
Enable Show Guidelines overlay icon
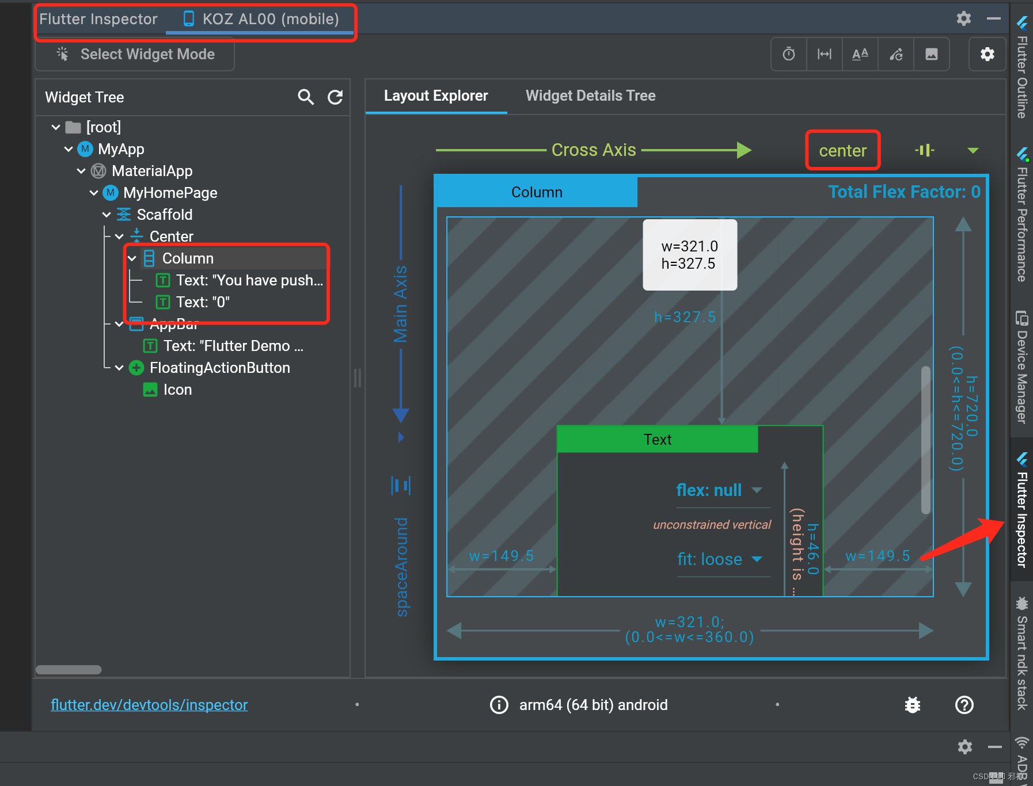[825, 54]
